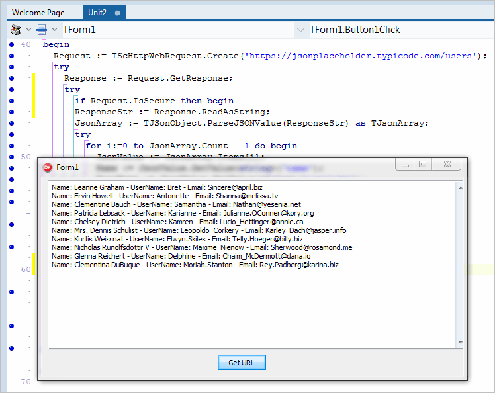495x393 pixels.
Task: Toggle breakpoint dot on ResponseStr := line
Action: [12, 112]
